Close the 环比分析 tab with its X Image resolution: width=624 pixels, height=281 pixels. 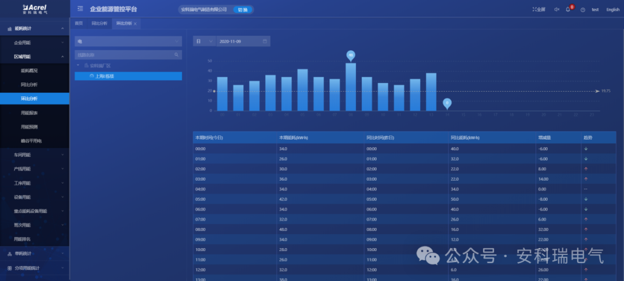135,24
